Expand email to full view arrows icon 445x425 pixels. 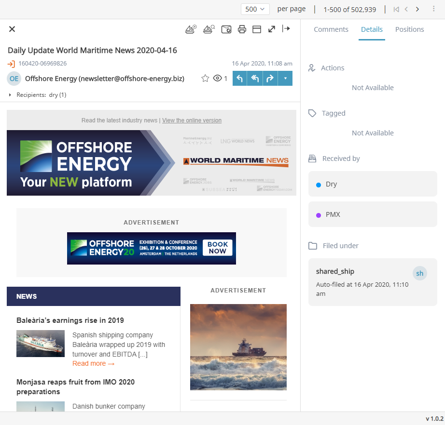pos(272,29)
